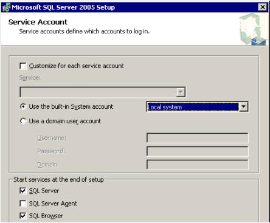The height and width of the screenshot is (223, 270).
Task: Click the Username input field
Action: (x=197, y=138)
